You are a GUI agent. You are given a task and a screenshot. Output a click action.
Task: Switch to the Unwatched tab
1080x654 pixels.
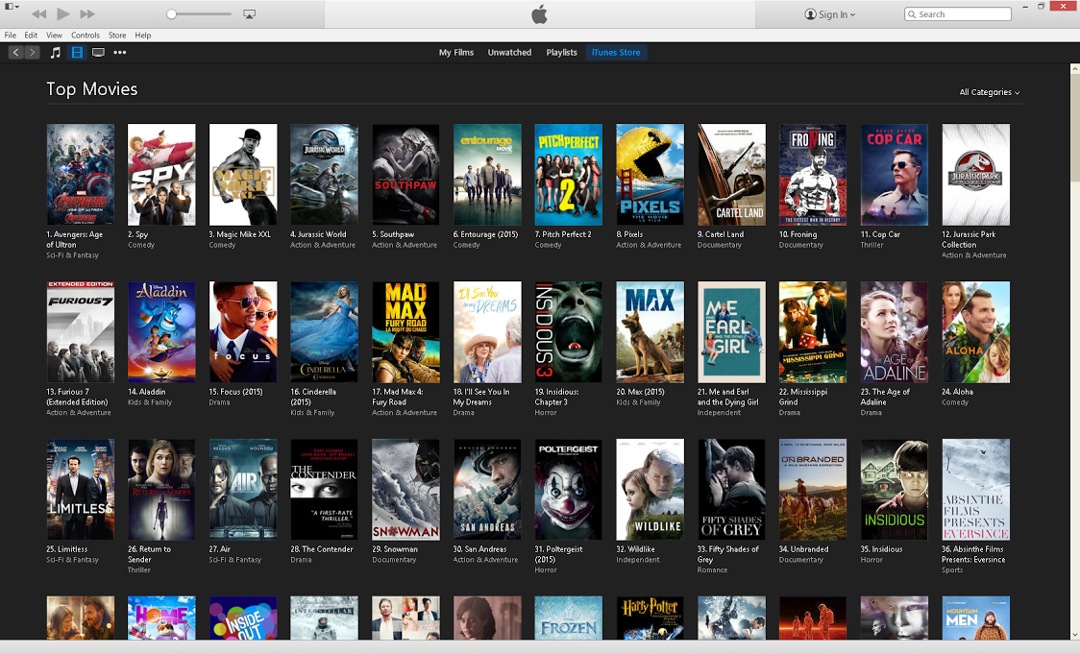509,52
